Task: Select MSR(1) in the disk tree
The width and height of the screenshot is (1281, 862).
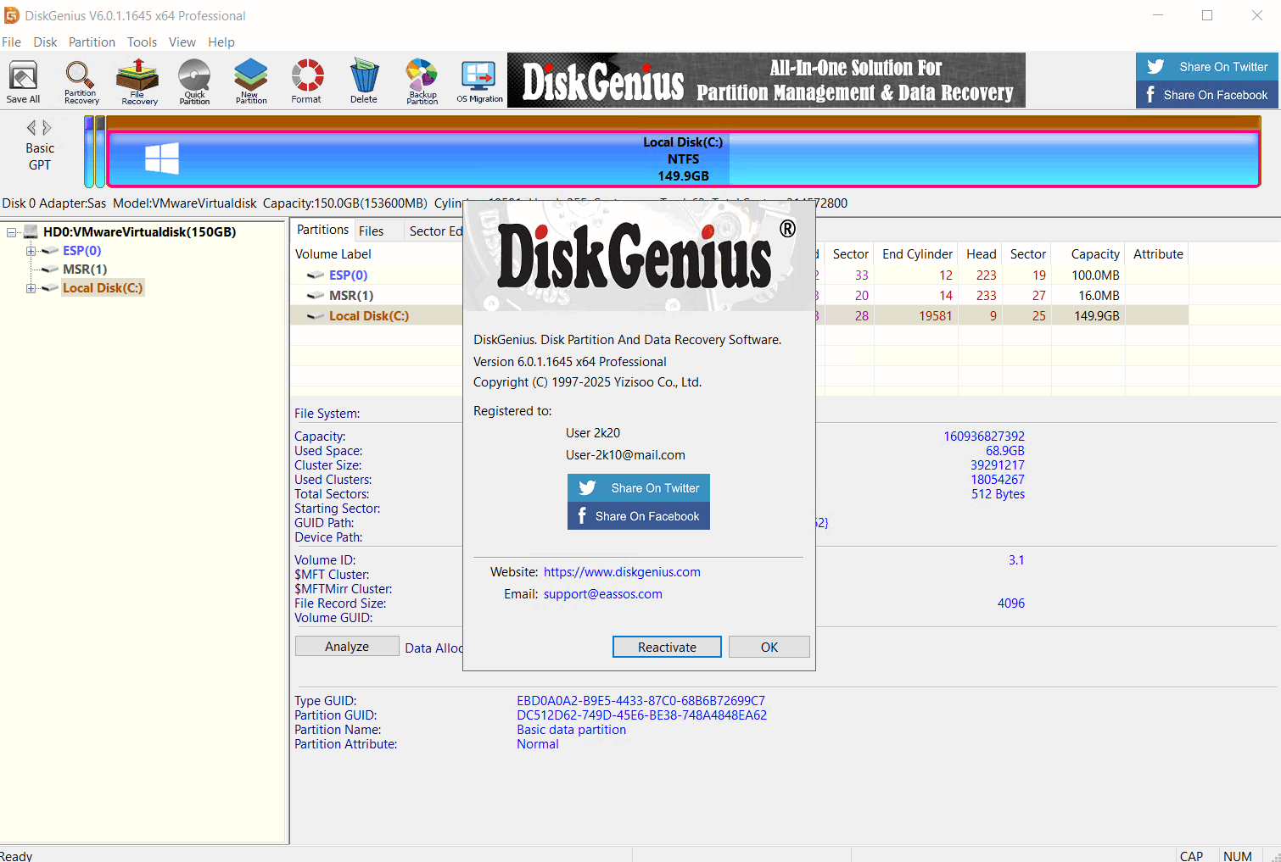Action: coord(85,270)
